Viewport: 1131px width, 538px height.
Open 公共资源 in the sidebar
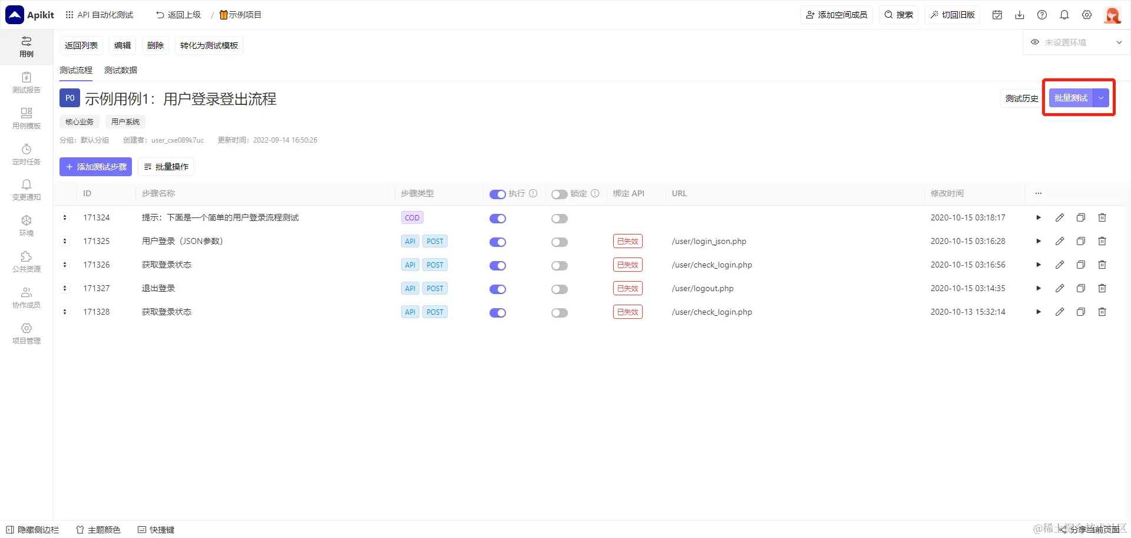(27, 262)
